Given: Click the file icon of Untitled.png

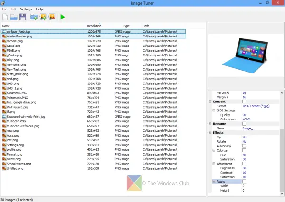Looking at the screenshot, I should click(4, 168).
